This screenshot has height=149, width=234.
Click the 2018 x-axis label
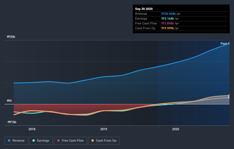click(x=32, y=129)
